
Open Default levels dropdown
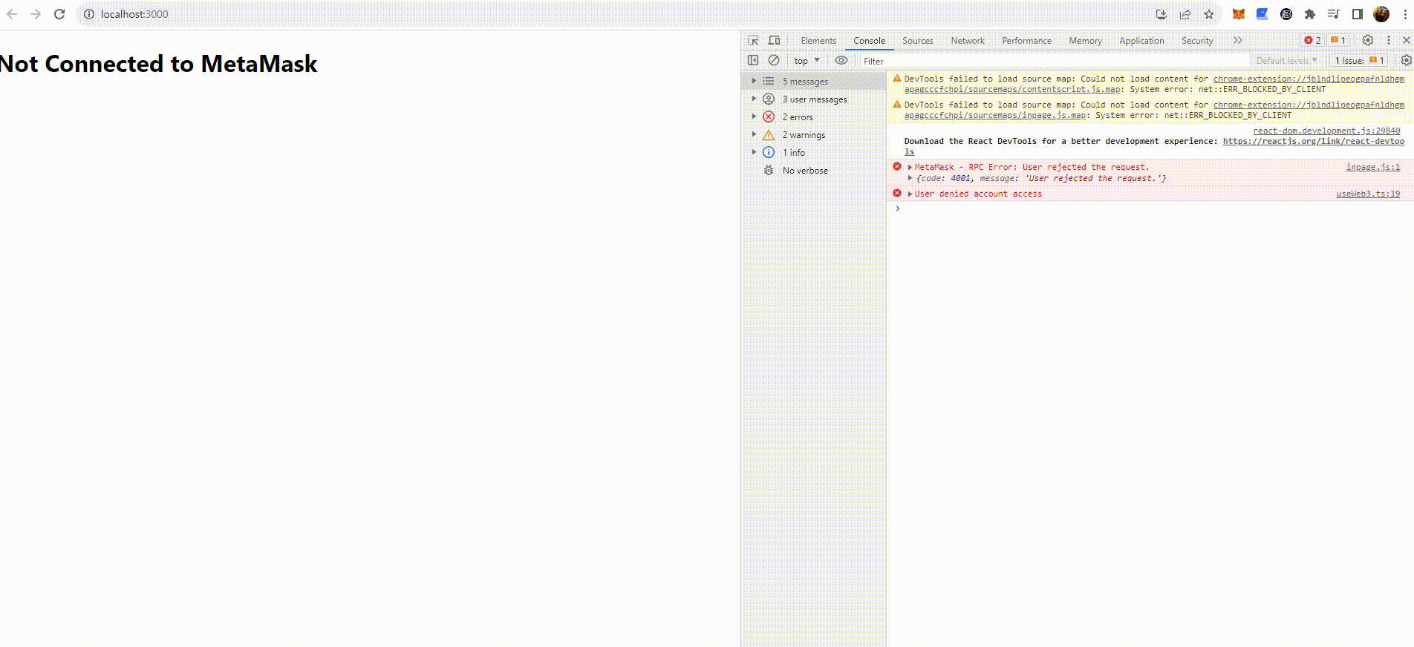point(1286,61)
